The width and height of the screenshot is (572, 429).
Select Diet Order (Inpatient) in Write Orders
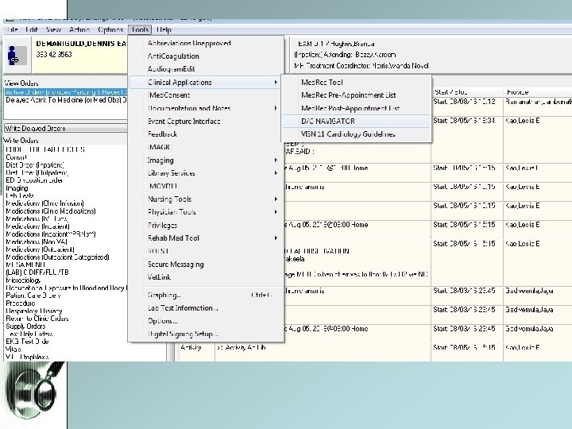[x=35, y=165]
